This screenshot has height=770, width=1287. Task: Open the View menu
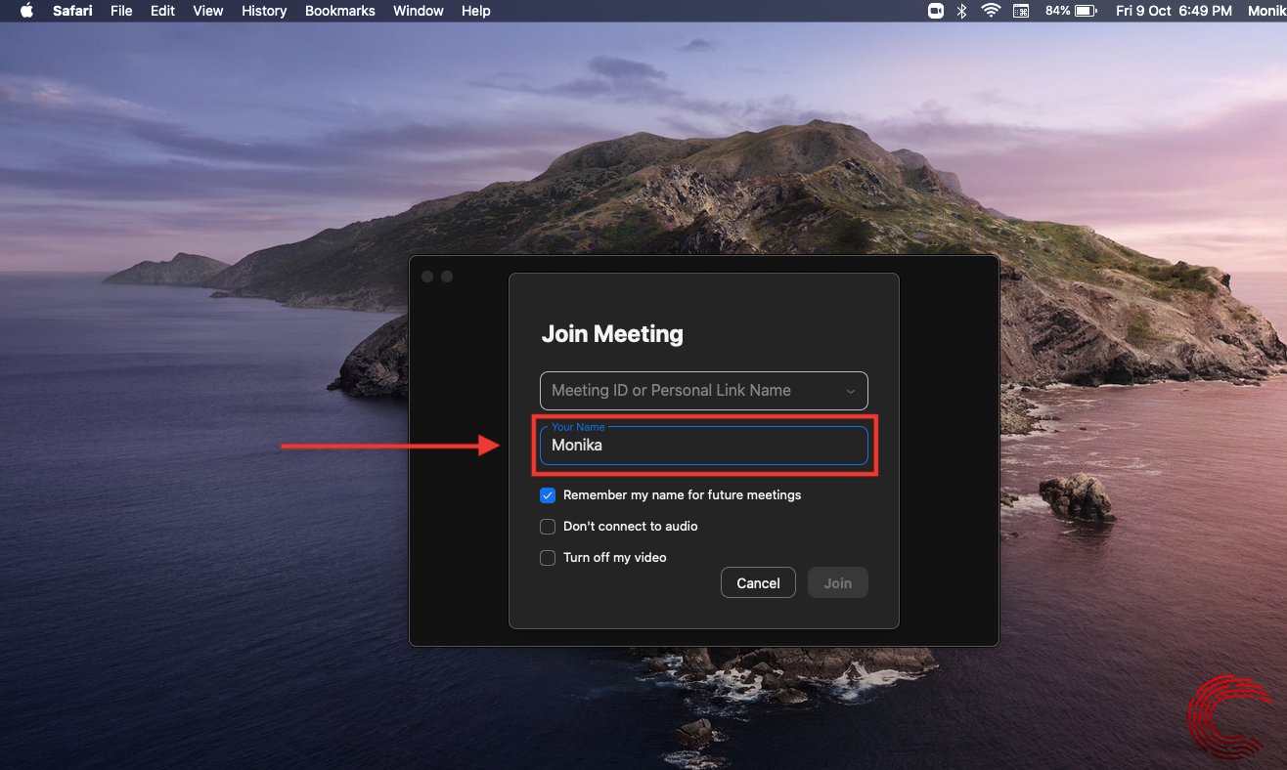208,11
